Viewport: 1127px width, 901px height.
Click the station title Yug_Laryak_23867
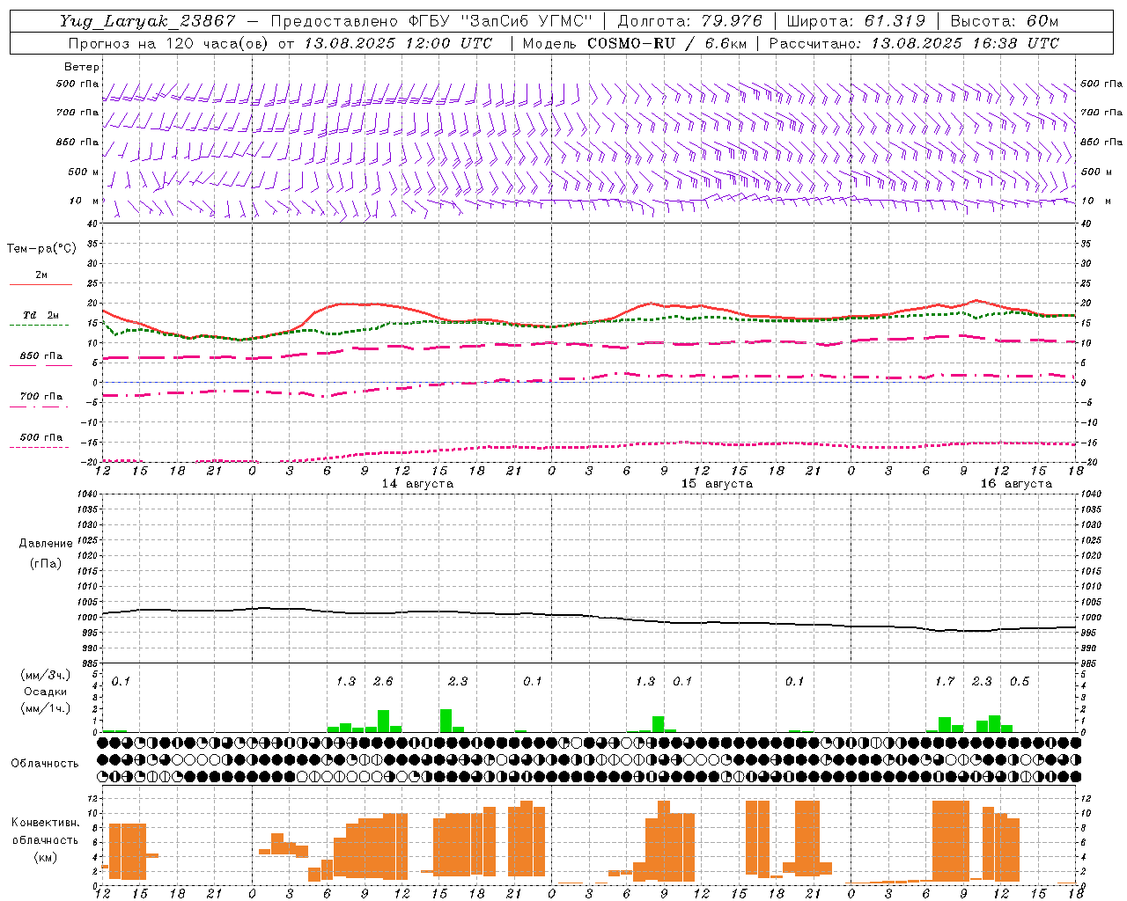[x=148, y=21]
